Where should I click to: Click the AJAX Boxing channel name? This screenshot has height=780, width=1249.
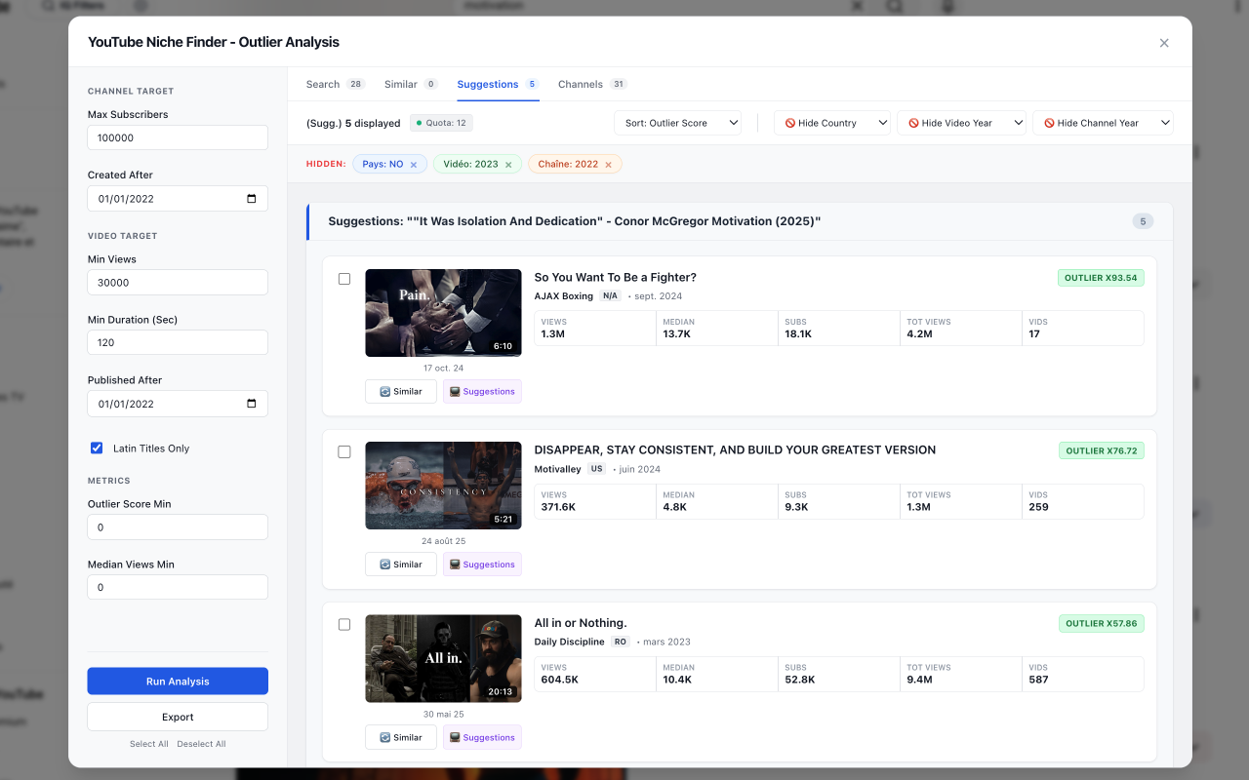[564, 295]
